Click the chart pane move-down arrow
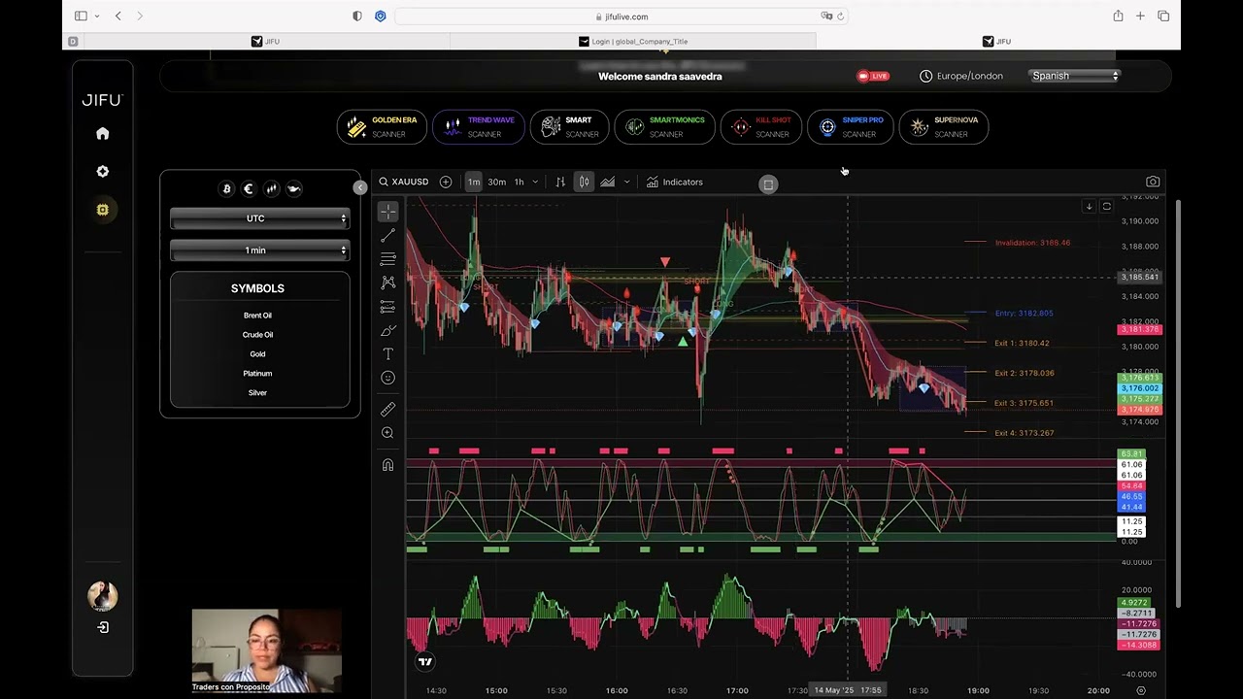This screenshot has width=1243, height=699. click(1089, 207)
